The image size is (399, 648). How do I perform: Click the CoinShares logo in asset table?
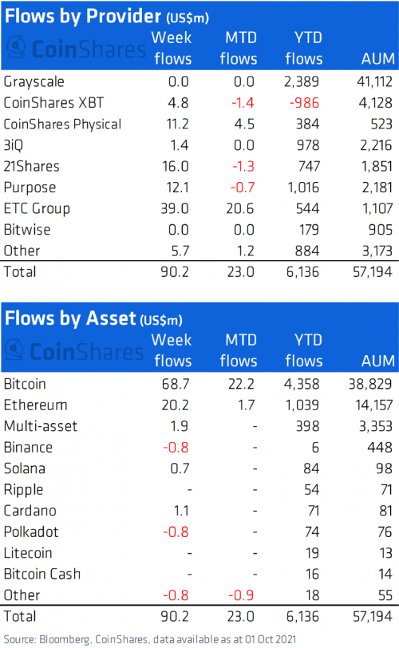pos(74,351)
